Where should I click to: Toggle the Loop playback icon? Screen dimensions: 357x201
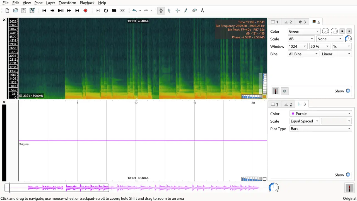tap(106, 11)
